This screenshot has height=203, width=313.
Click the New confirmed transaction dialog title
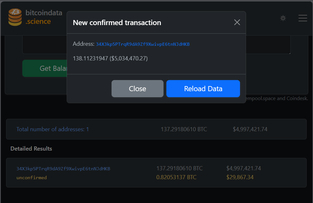coord(117,23)
